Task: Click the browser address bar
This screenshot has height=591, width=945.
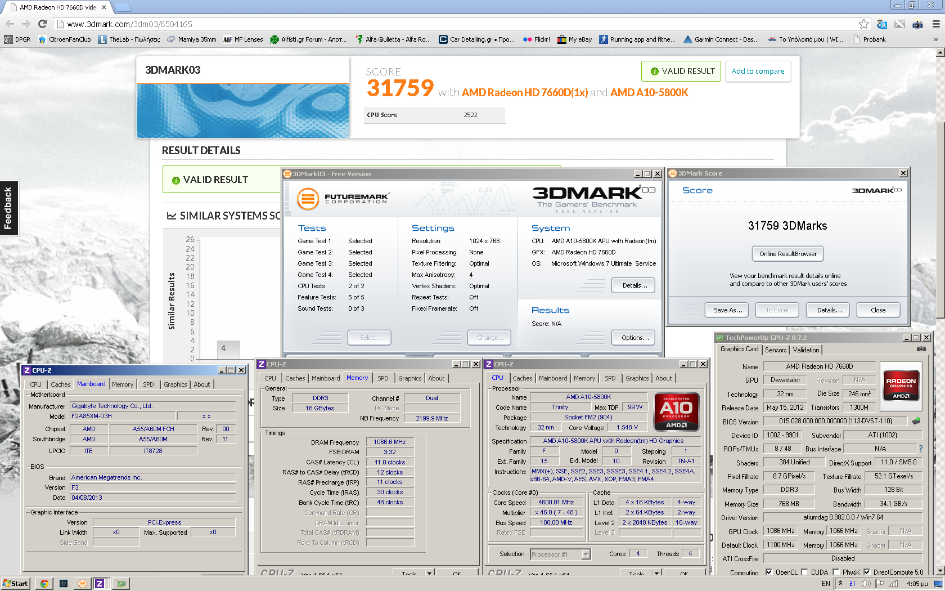Action: point(461,24)
